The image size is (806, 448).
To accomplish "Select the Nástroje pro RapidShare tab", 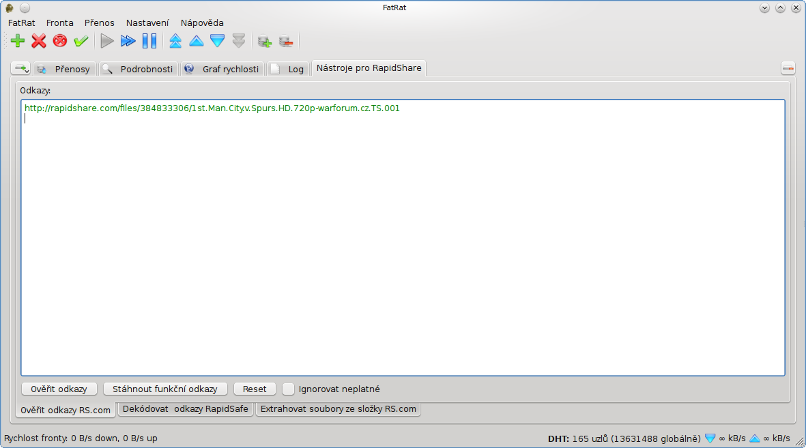I will coord(369,68).
